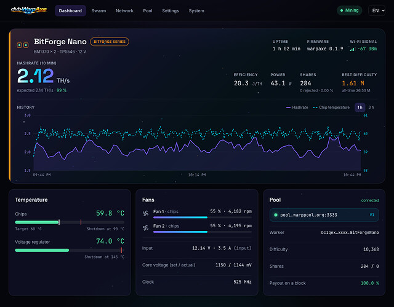Click the 284 / 0 pool shares value
This screenshot has height=307, width=394.
click(369, 266)
